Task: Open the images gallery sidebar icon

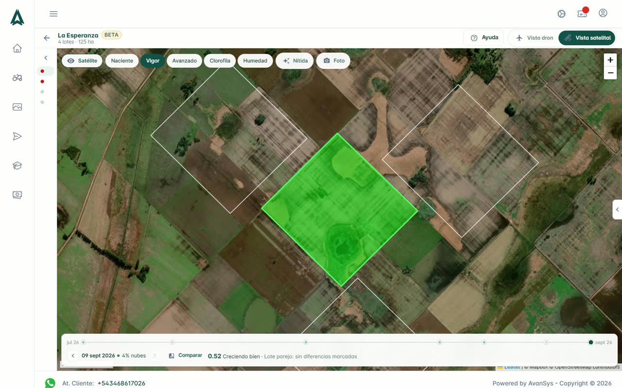Action: click(17, 107)
